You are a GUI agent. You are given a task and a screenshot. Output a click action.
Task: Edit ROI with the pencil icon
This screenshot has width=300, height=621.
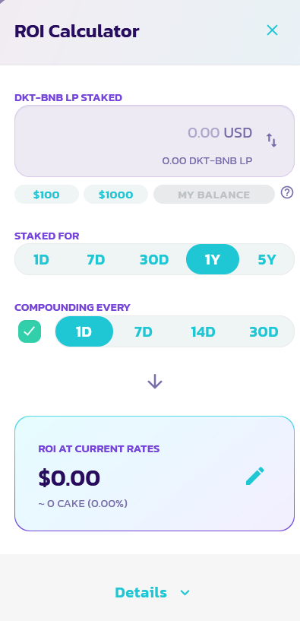255,476
